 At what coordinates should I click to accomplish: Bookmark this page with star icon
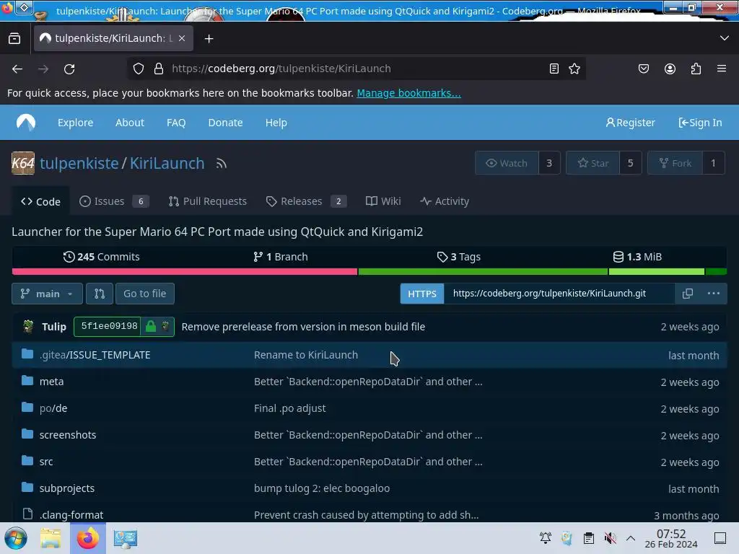click(x=574, y=69)
